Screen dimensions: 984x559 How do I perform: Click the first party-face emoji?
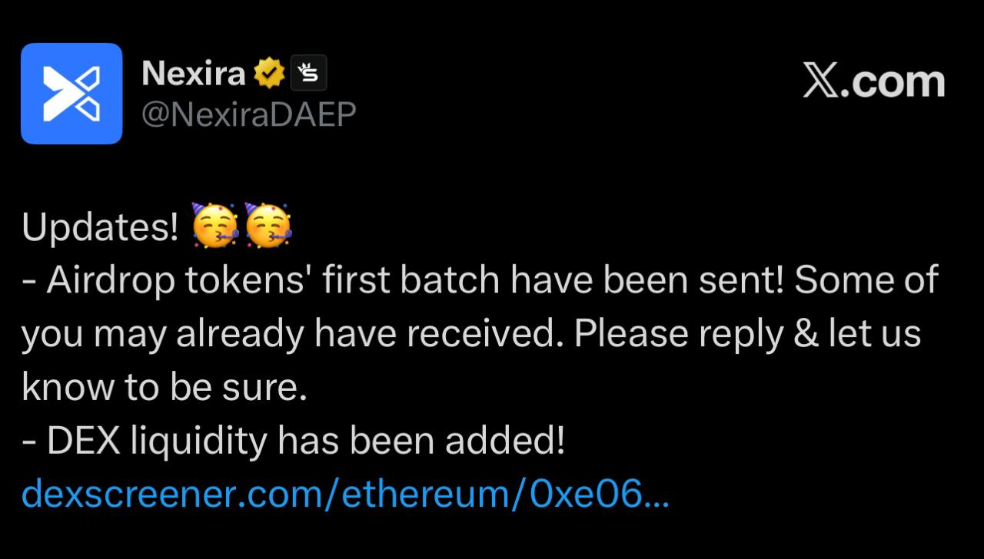[214, 227]
